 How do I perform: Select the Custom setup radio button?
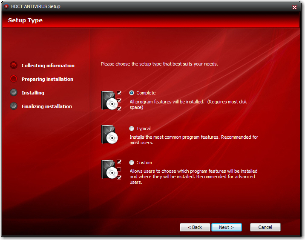(x=132, y=163)
